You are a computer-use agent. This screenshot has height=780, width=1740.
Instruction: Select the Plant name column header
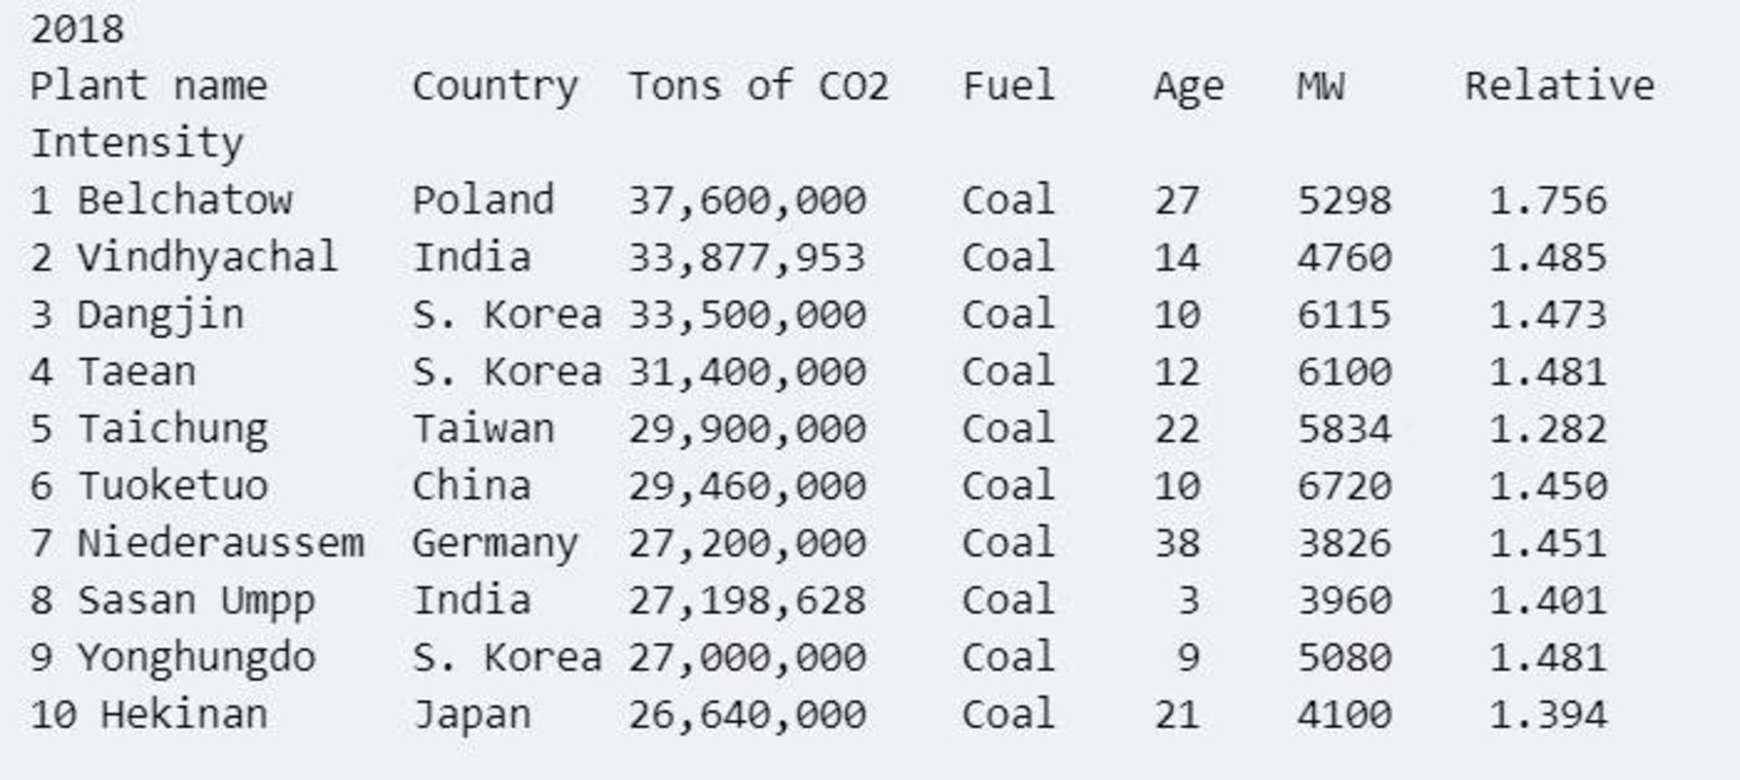[x=149, y=86]
